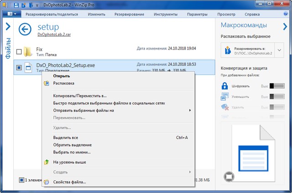
Task: Click the DxO_PhotoLab2_Setup.exe file icon
Action: (x=28, y=68)
